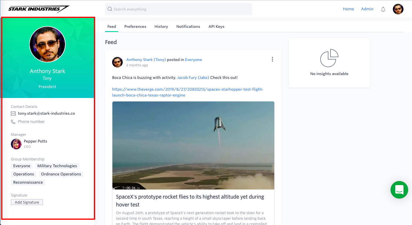
Task: Click the Stark Industries logo
Action: pos(39,9)
